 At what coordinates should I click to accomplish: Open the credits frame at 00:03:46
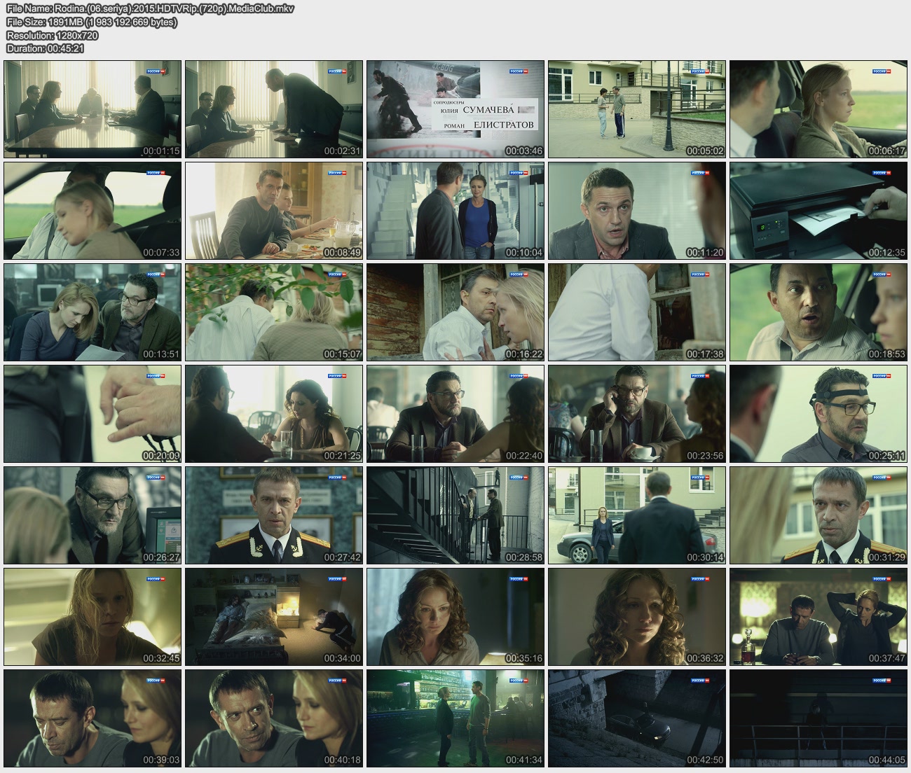455,109
